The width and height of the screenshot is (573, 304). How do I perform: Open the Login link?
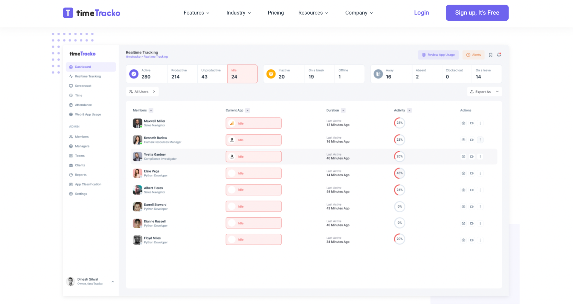point(421,13)
